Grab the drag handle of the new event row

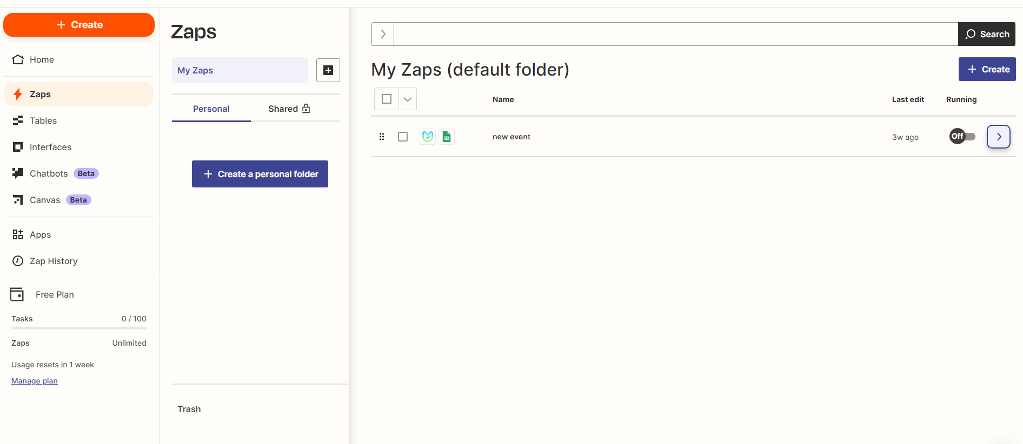[382, 137]
